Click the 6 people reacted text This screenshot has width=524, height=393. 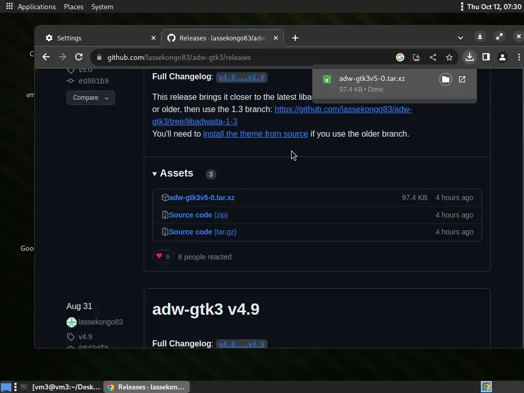click(x=205, y=257)
